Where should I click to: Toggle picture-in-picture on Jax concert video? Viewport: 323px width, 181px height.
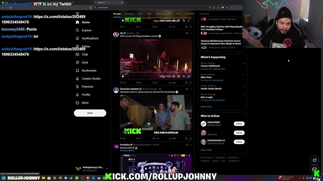[x=184, y=76]
